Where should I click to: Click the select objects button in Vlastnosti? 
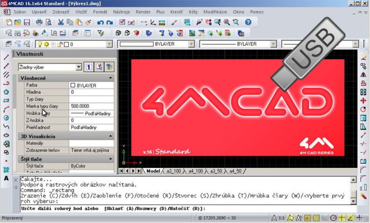[99, 67]
